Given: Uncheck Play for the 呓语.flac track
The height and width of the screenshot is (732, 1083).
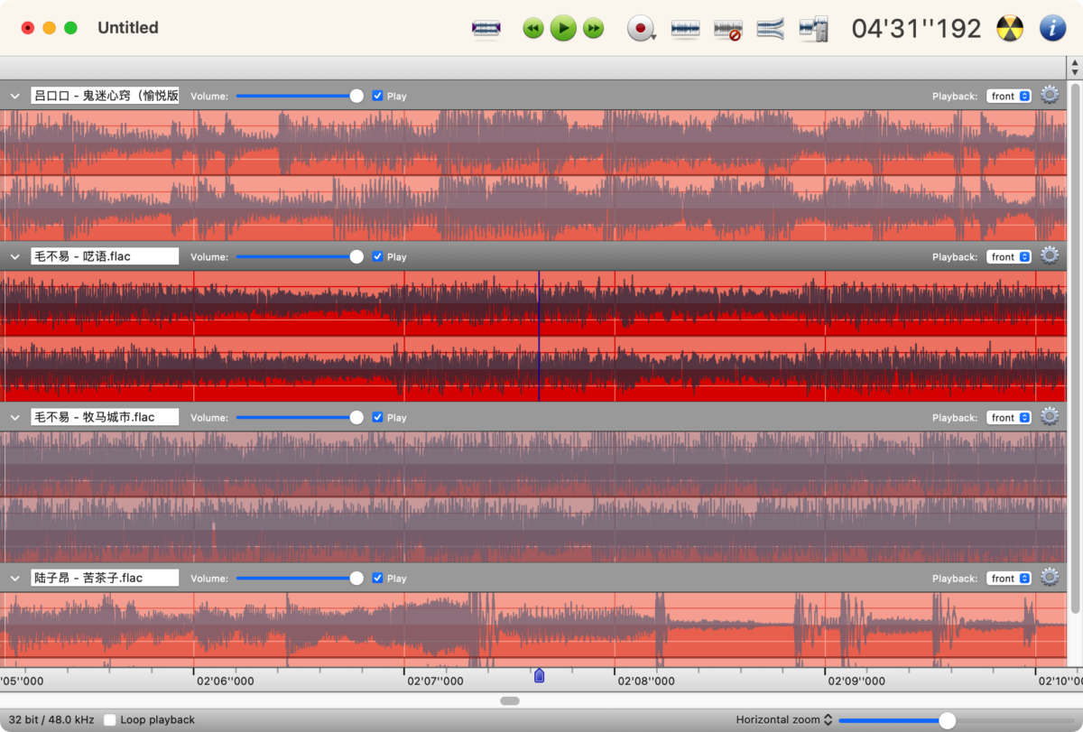Looking at the screenshot, I should (377, 256).
